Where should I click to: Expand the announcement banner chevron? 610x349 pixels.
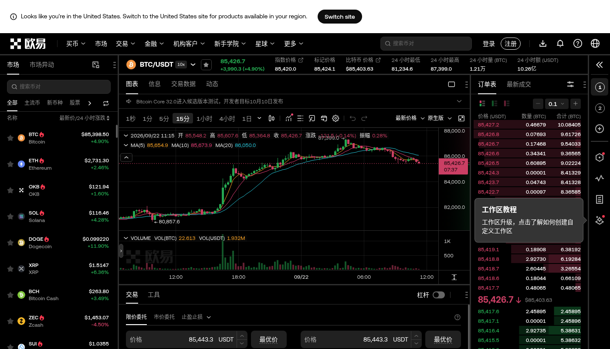coord(459,101)
